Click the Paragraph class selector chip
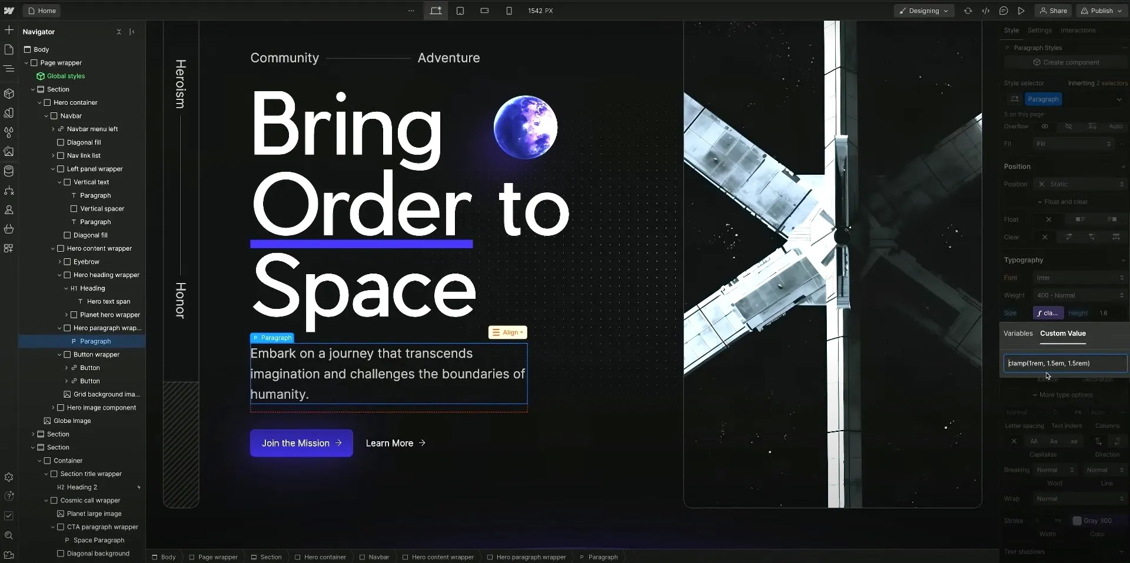The width and height of the screenshot is (1130, 563). (x=1043, y=99)
